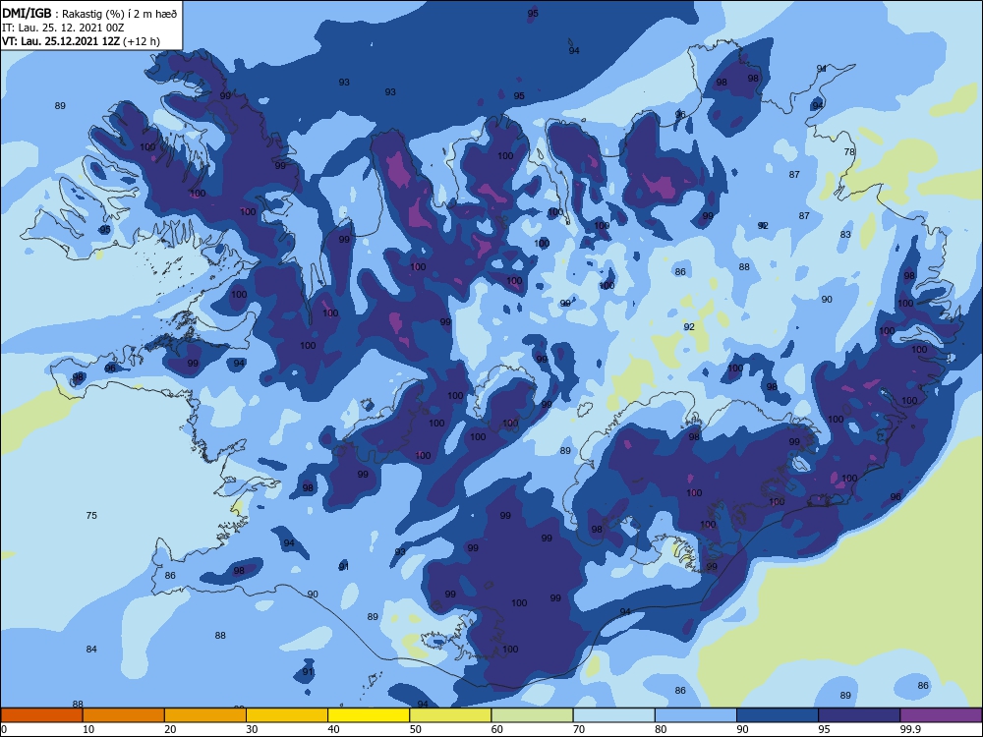Click the legend tick label '60'

tap(497, 729)
